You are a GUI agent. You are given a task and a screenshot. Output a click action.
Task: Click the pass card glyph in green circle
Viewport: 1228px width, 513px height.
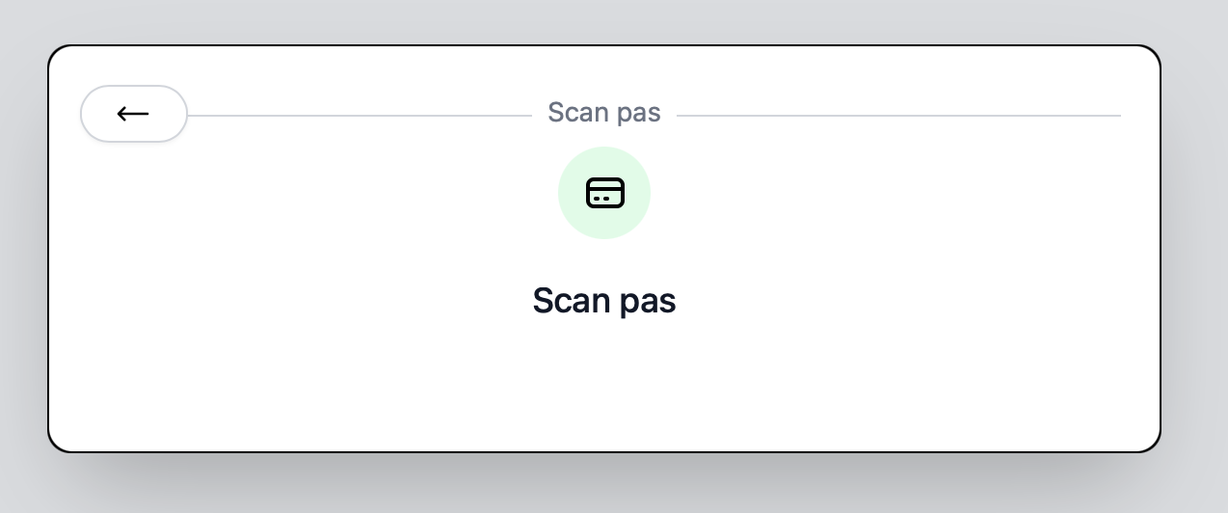coord(604,193)
